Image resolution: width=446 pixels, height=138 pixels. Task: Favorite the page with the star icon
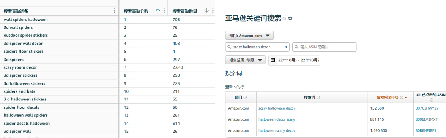pyautogui.click(x=290, y=19)
